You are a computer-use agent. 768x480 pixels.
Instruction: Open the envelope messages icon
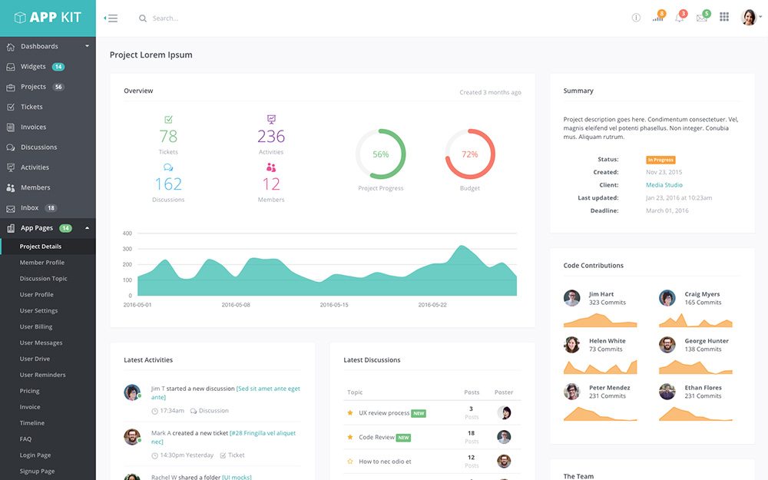tap(701, 18)
